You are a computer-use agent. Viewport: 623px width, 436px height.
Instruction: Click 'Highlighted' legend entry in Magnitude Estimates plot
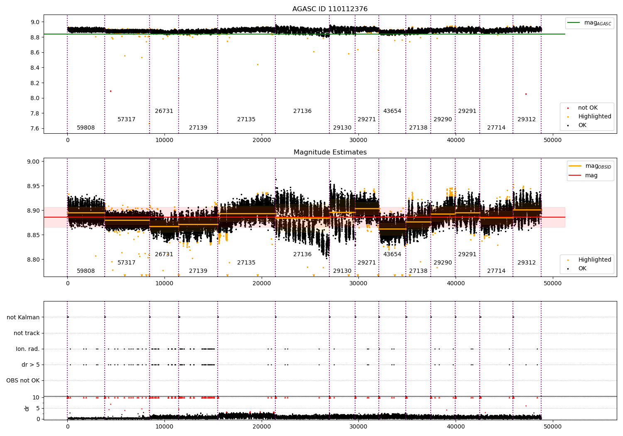pos(589,260)
